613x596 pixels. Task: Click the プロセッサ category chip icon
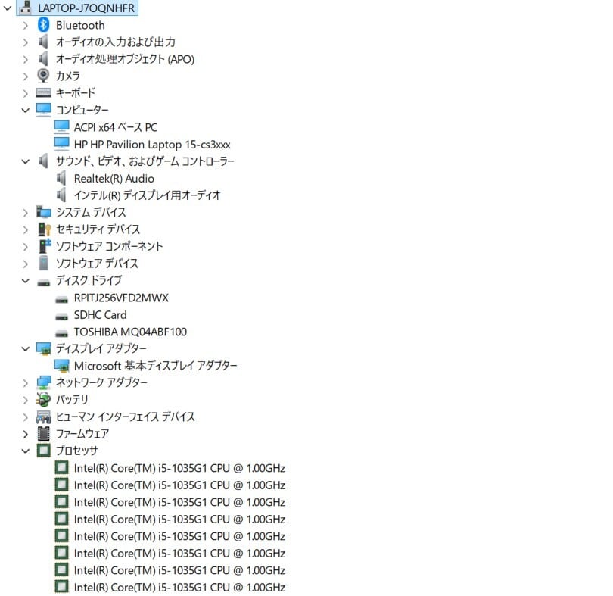[43, 451]
